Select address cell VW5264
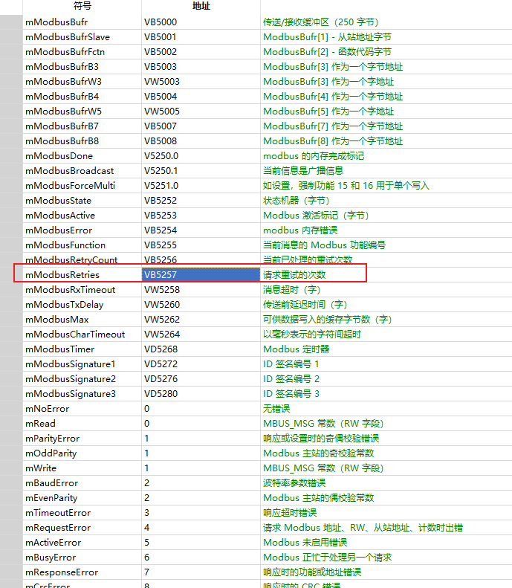The height and width of the screenshot is (588, 512). [201, 335]
